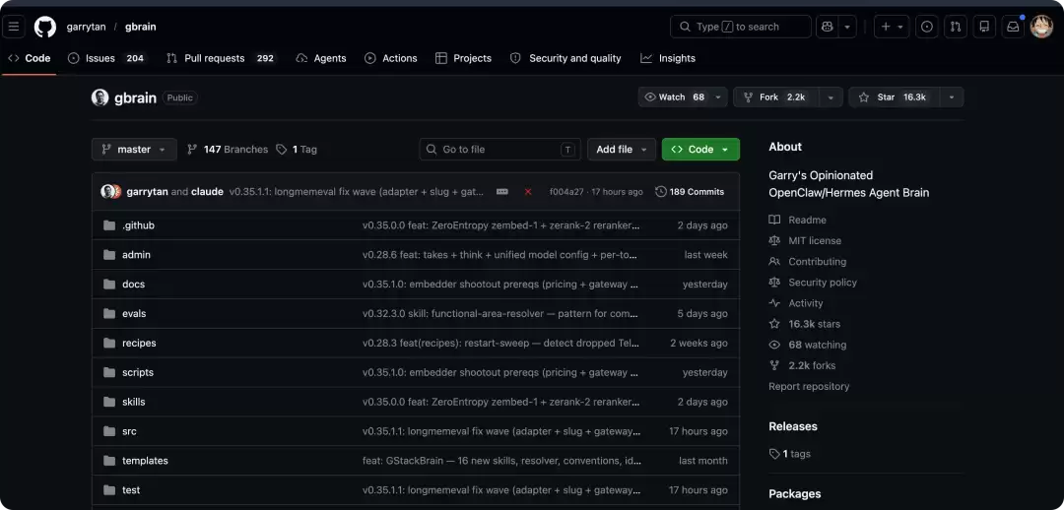Open the hamburger navigation menu
Image resolution: width=1064 pixels, height=510 pixels.
pyautogui.click(x=14, y=27)
